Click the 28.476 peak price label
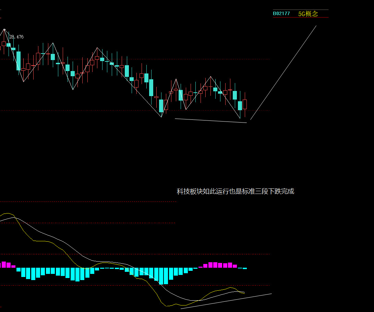This screenshot has height=312, width=374. tap(16, 37)
